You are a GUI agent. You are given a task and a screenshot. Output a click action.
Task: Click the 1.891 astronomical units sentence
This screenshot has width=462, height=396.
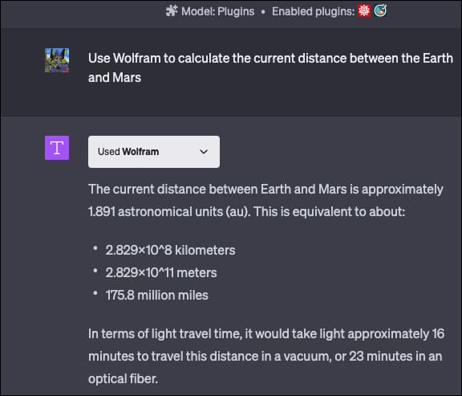(247, 211)
